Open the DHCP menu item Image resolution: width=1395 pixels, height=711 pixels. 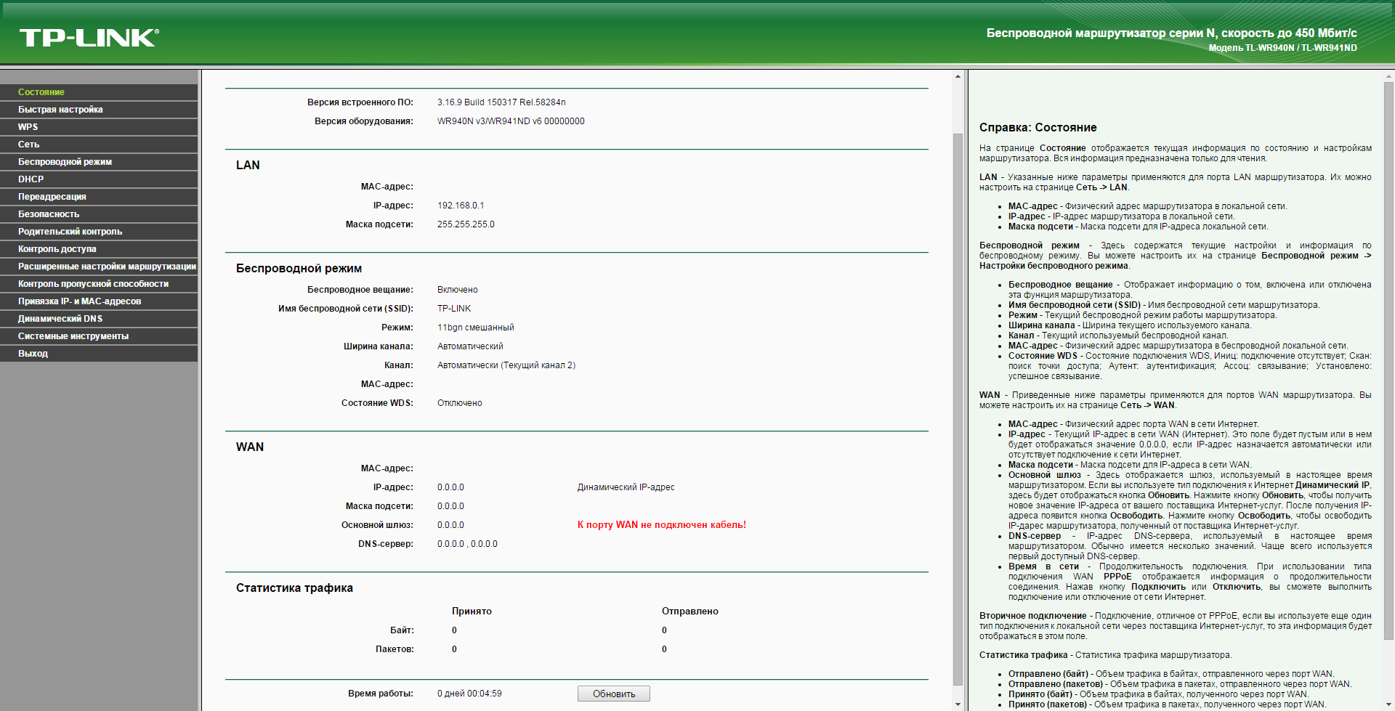[99, 179]
